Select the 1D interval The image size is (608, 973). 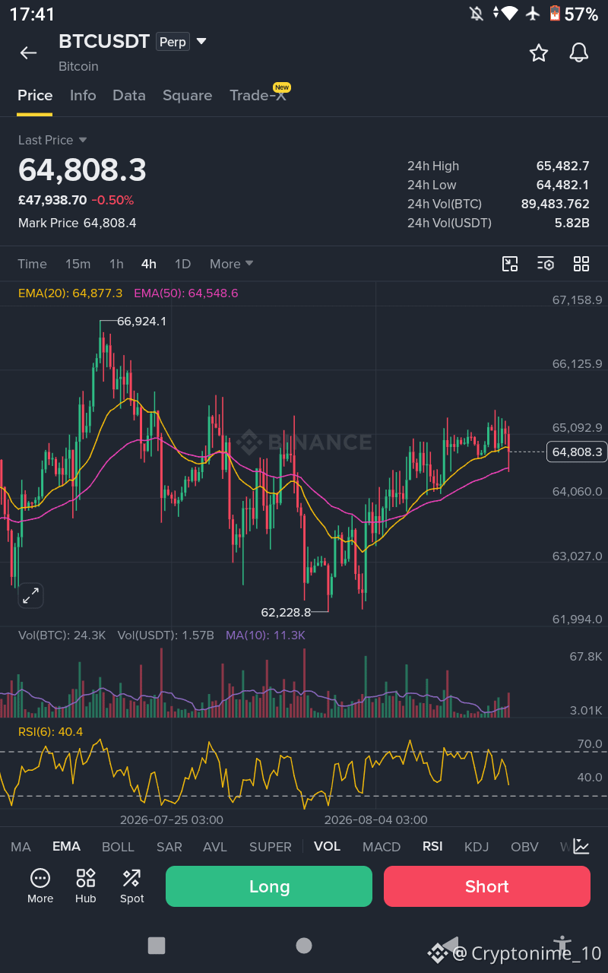point(182,264)
